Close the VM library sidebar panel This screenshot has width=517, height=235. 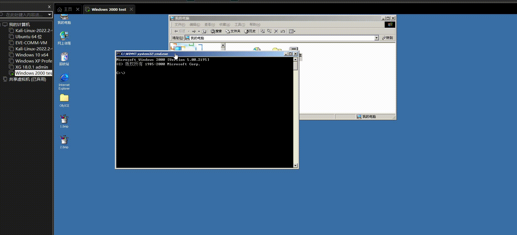click(x=49, y=7)
